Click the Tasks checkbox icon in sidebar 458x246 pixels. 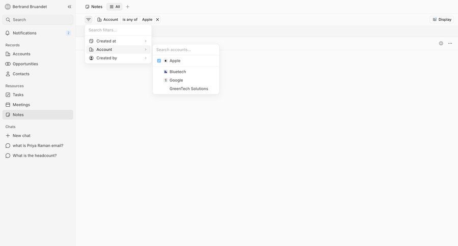pyautogui.click(x=8, y=95)
